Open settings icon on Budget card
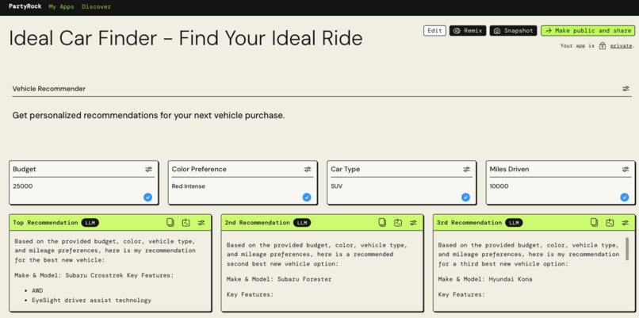The width and height of the screenshot is (639, 318). [149, 169]
